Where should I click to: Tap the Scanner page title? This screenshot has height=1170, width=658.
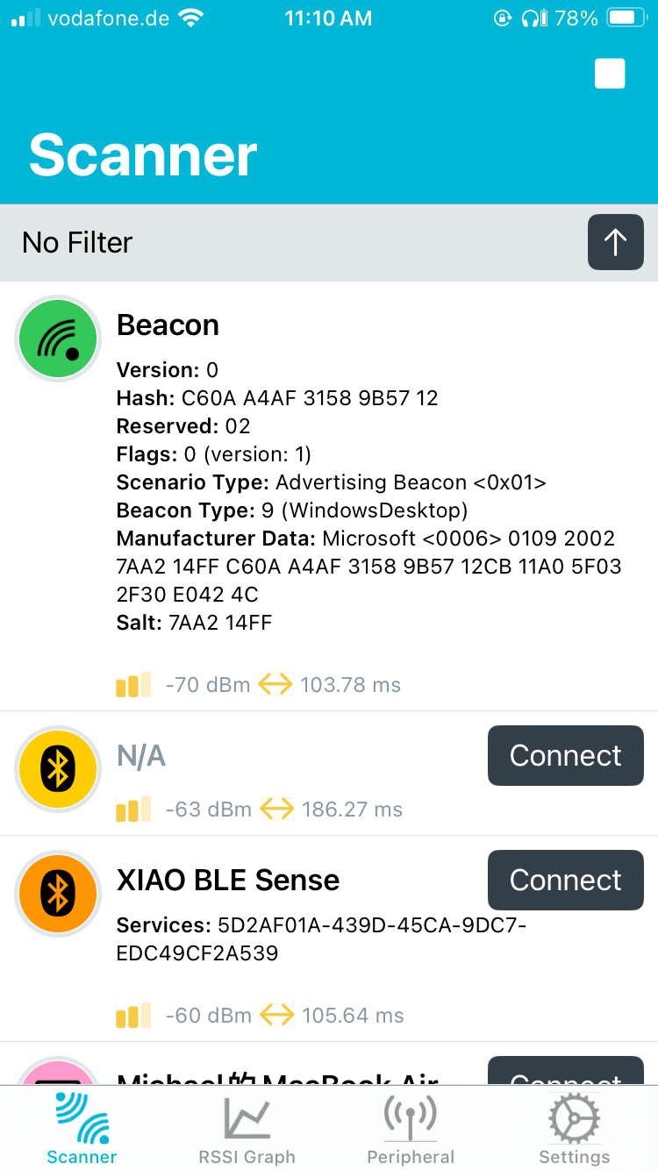click(x=143, y=155)
